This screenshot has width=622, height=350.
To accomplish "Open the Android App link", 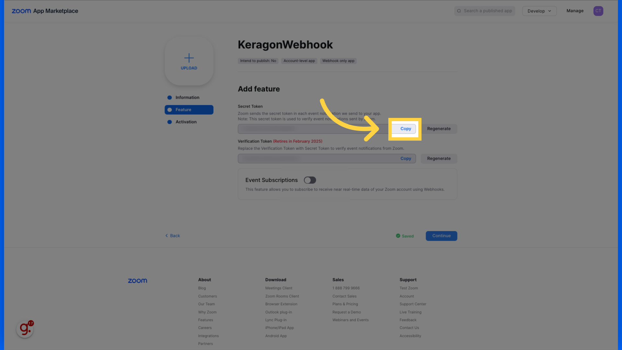I will (x=276, y=336).
